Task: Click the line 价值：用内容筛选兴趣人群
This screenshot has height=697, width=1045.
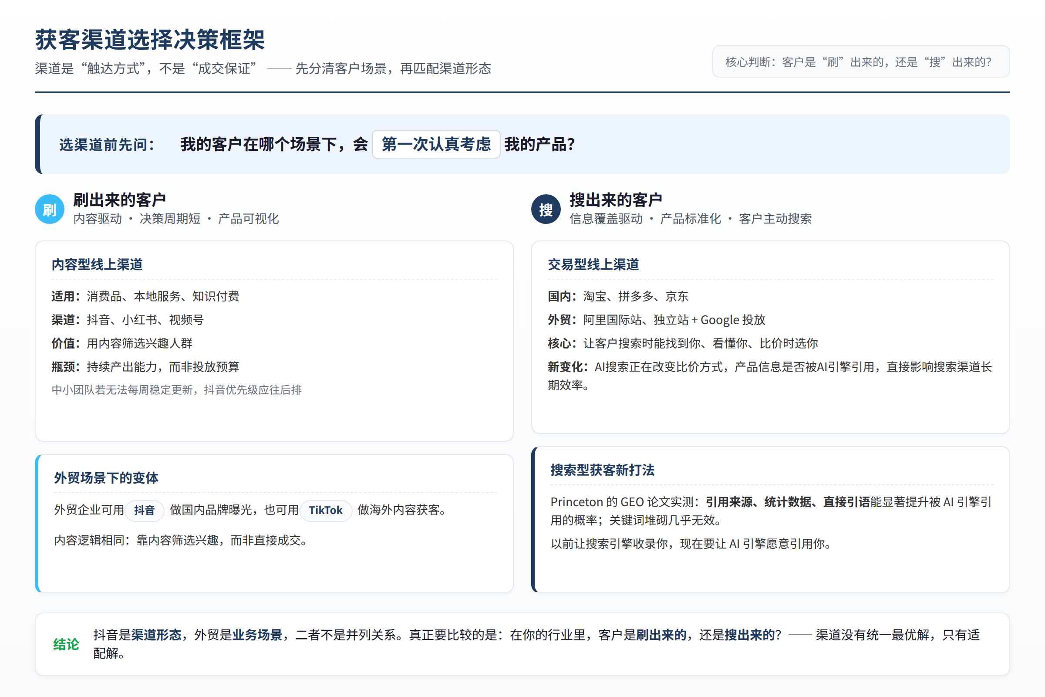Action: click(122, 343)
